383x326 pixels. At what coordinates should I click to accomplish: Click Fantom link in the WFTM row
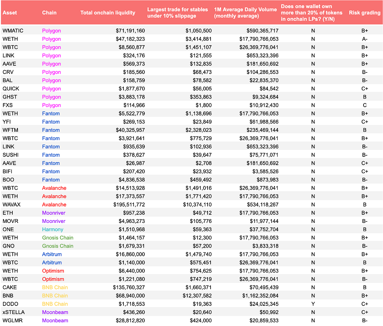(x=51, y=130)
